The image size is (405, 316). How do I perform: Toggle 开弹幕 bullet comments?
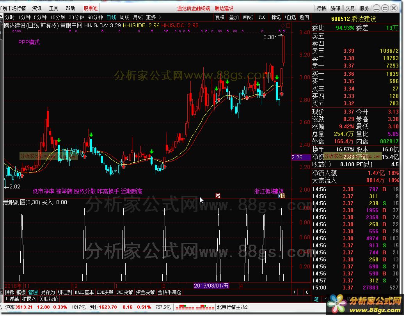point(12,299)
